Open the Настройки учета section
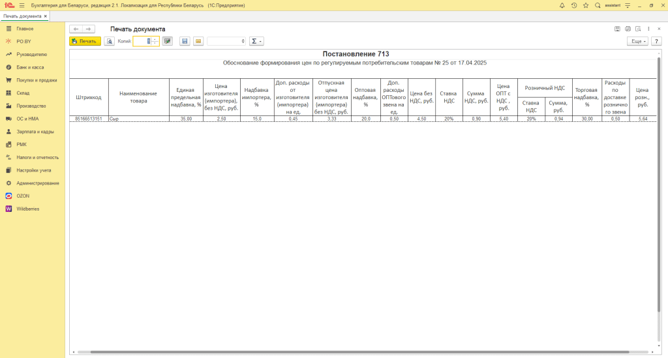 point(33,170)
